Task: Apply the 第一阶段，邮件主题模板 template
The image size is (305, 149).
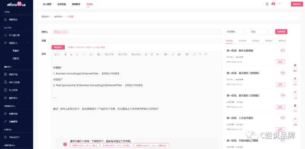Action: [280, 62]
